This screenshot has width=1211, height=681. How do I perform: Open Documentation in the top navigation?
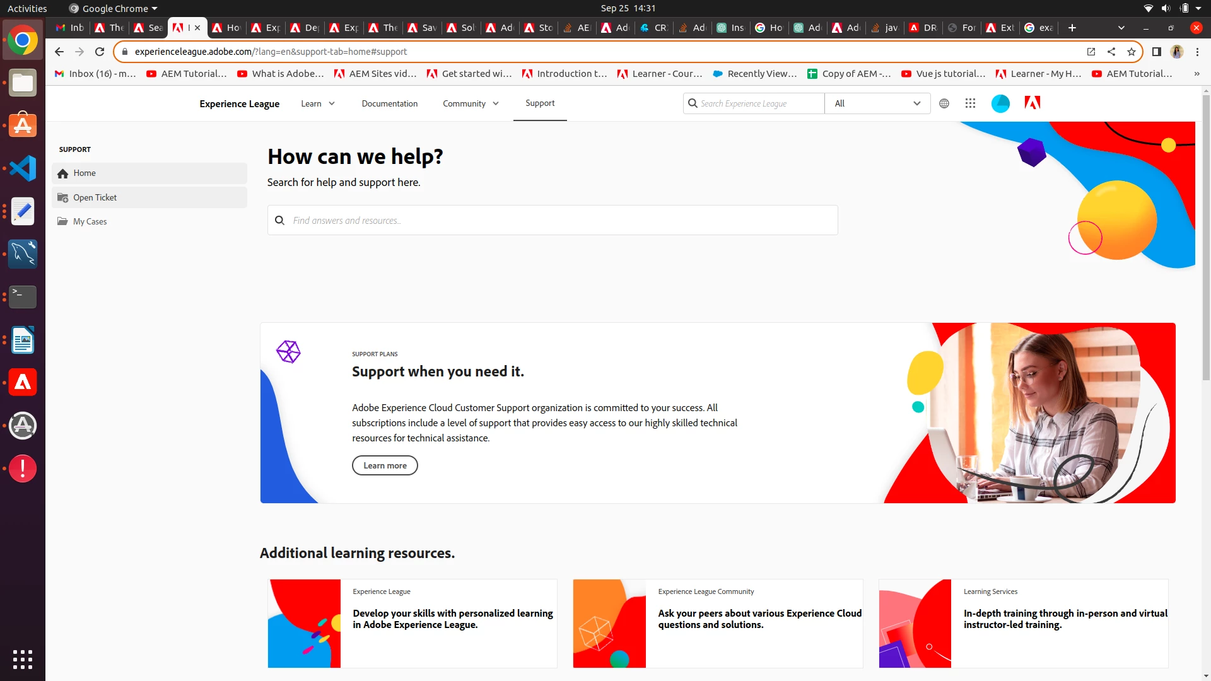[x=389, y=103]
